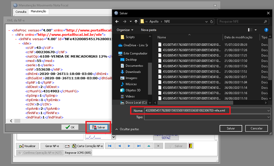
Task: Select Disco Local (C:) in the sidebar
Action: pos(133,103)
